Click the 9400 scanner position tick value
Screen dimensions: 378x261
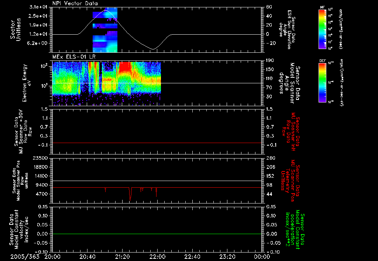tap(42, 185)
